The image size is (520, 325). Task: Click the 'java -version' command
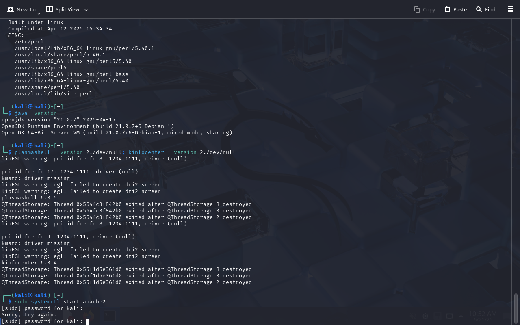point(36,113)
